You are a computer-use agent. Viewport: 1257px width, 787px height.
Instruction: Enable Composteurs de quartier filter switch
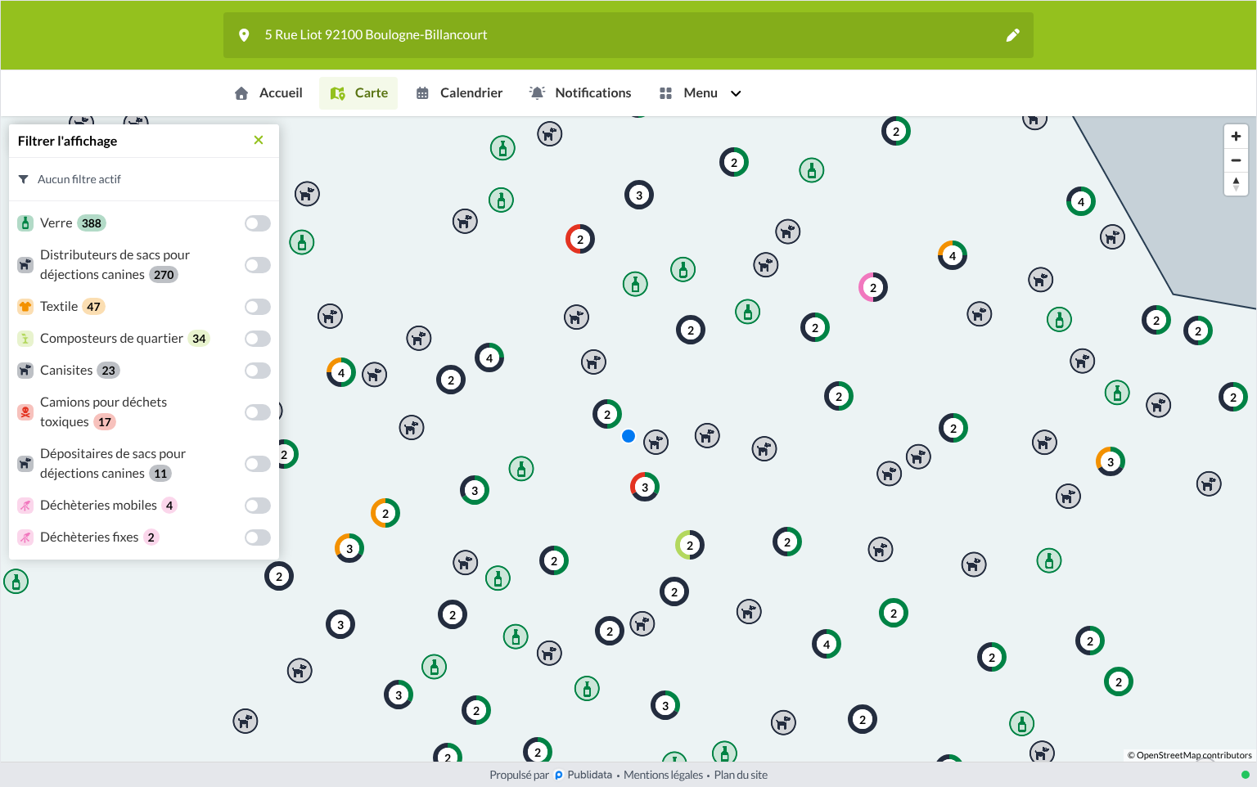point(258,339)
